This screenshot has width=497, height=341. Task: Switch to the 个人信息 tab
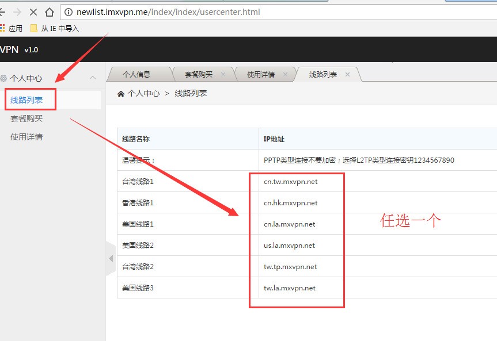(x=138, y=74)
